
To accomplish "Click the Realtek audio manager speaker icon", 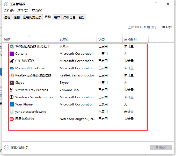I will (x=12, y=75).
